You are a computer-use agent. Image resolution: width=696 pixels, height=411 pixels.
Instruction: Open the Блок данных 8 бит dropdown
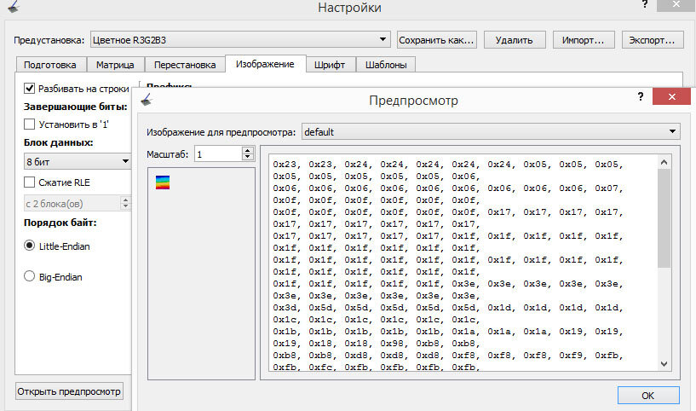[x=78, y=161]
